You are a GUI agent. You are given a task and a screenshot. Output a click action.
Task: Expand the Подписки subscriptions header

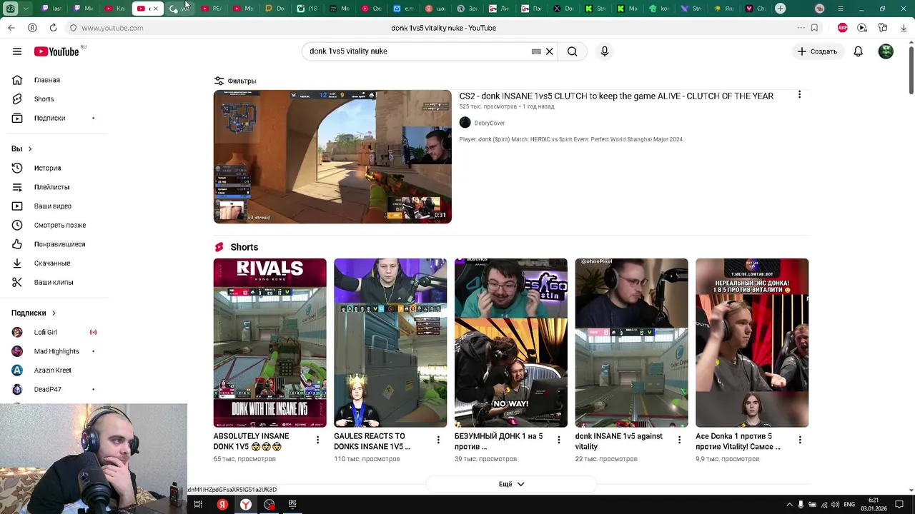(x=34, y=313)
